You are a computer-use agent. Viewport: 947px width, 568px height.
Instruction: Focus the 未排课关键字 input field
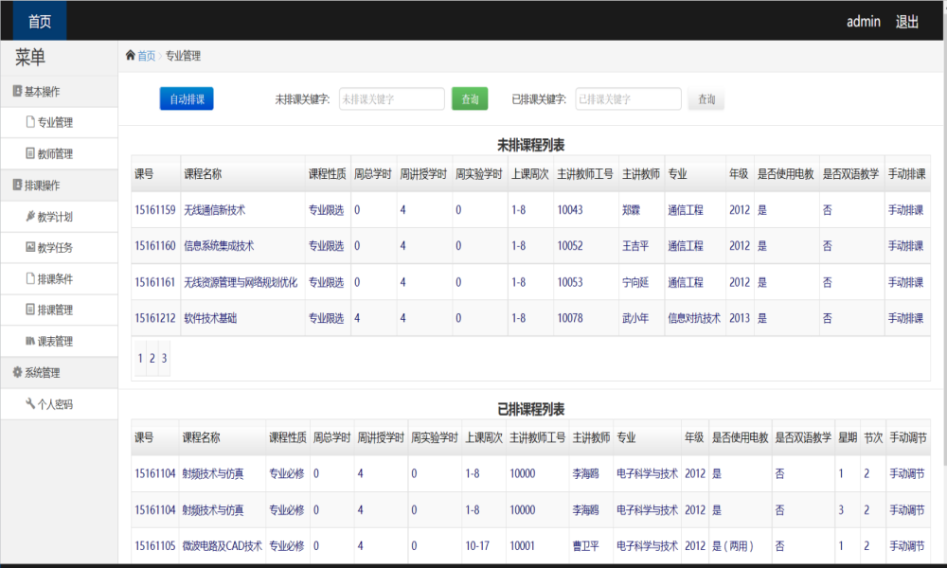[391, 99]
